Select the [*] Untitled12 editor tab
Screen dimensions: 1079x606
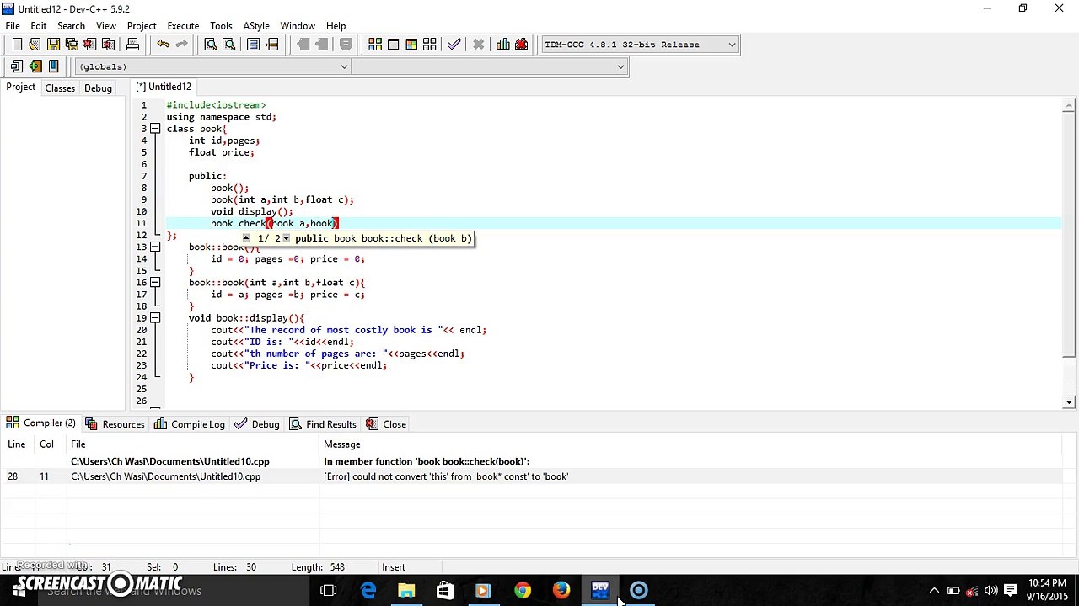(164, 87)
